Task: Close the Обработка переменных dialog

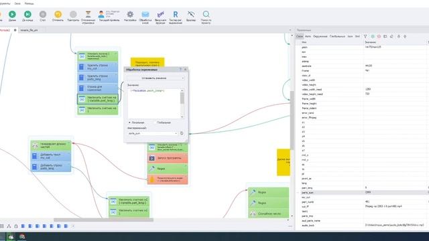Action: [185, 70]
